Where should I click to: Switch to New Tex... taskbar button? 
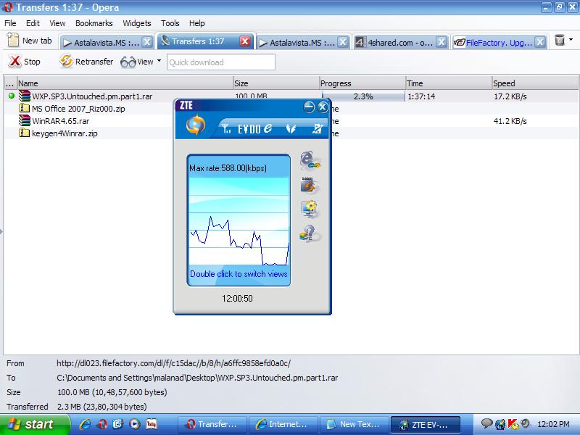click(x=354, y=424)
